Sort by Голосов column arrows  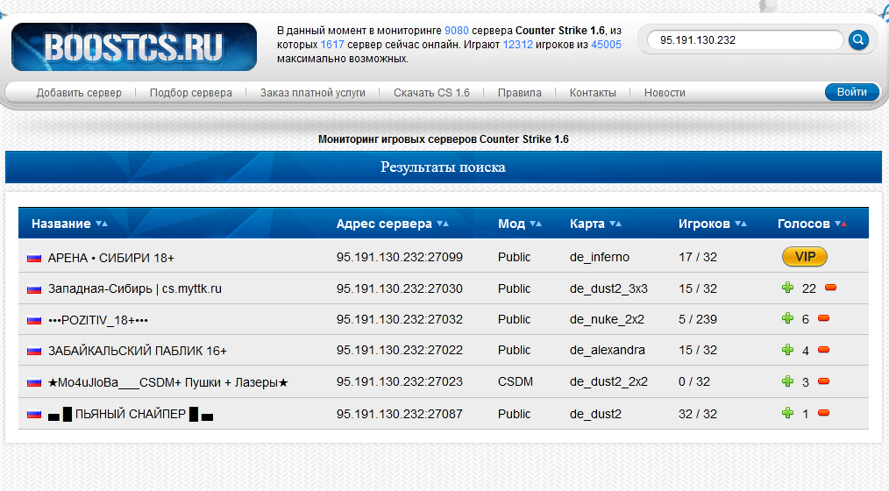841,224
